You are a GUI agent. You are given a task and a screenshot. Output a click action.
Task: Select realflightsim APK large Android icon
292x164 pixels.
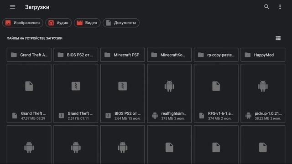pyautogui.click(x=169, y=86)
